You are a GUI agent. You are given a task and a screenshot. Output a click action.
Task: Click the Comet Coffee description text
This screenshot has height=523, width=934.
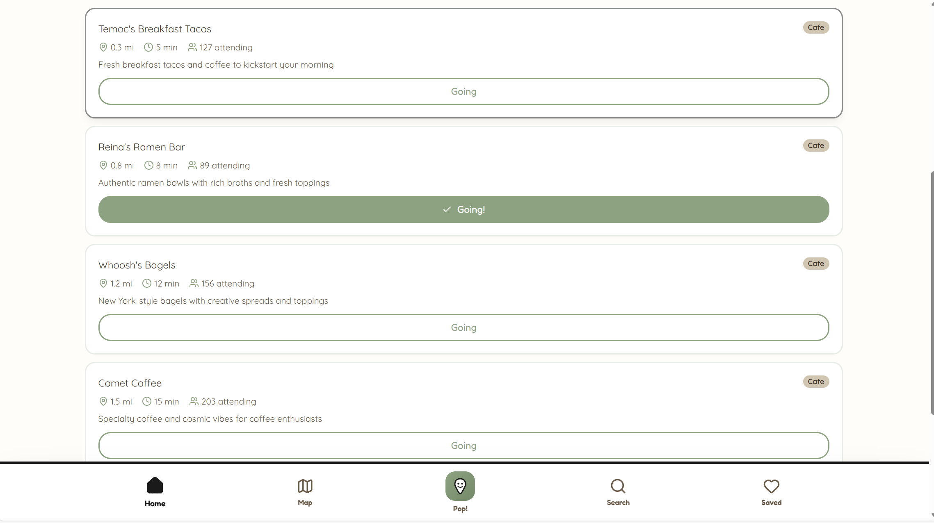point(210,419)
